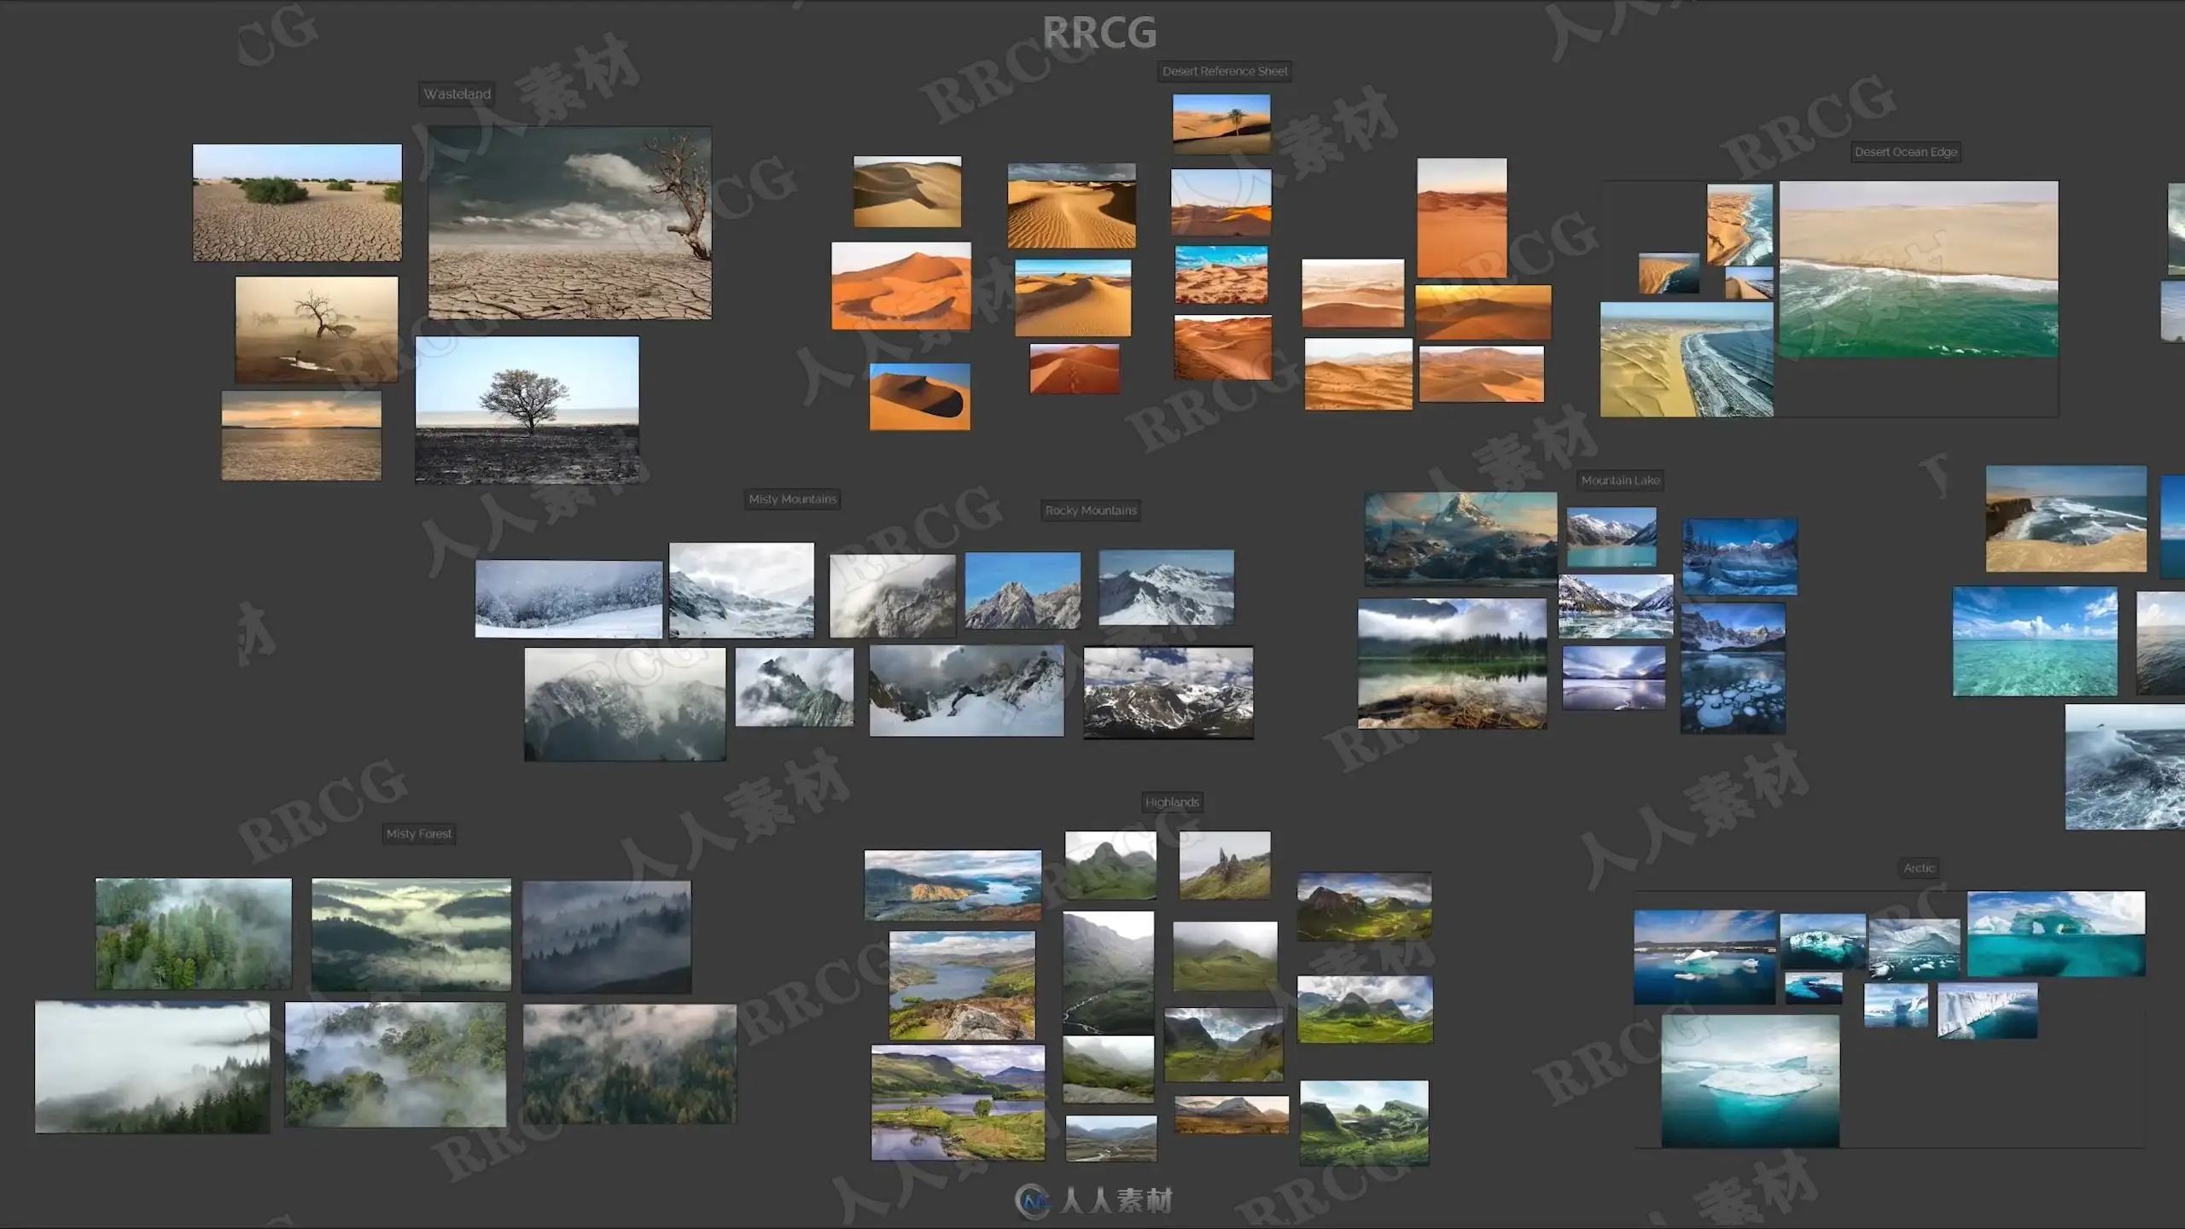Select the white fog over treetops image
Screen dimensions: 2185x1229
(x=152, y=1067)
